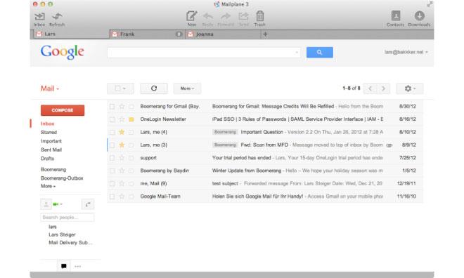Enter fullscreen with the window corner icon
This screenshot has height=278, width=464.
pyautogui.click(x=430, y=4)
